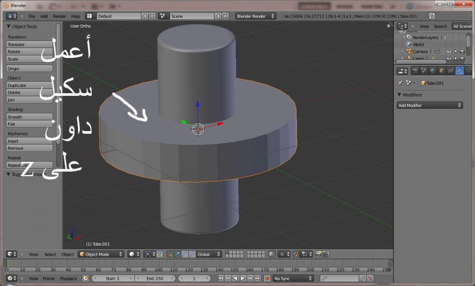475x286 pixels.
Task: Select the Modifiers wrench properties tab
Action: (459, 71)
